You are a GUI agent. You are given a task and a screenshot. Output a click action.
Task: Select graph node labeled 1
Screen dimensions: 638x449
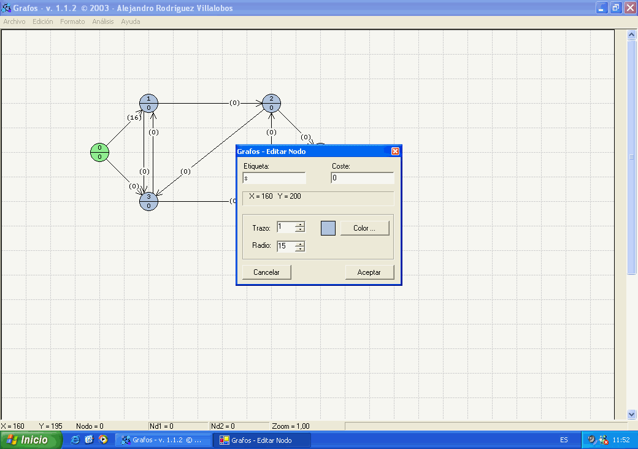point(148,103)
